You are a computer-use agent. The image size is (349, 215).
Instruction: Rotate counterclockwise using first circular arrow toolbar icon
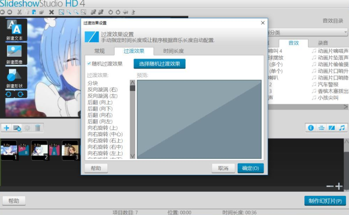click(110, 12)
